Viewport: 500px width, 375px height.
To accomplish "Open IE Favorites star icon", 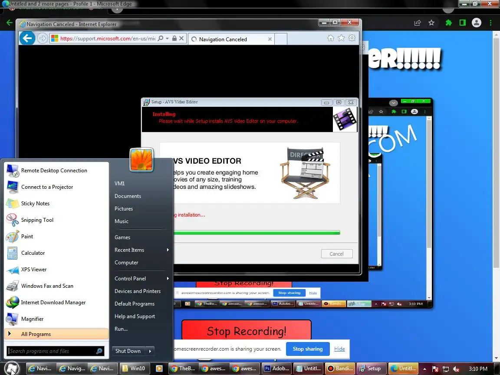I will [x=341, y=38].
